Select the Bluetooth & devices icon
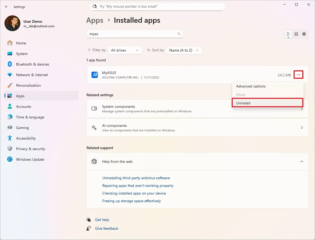This screenshot has width=315, height=240. 10,64
